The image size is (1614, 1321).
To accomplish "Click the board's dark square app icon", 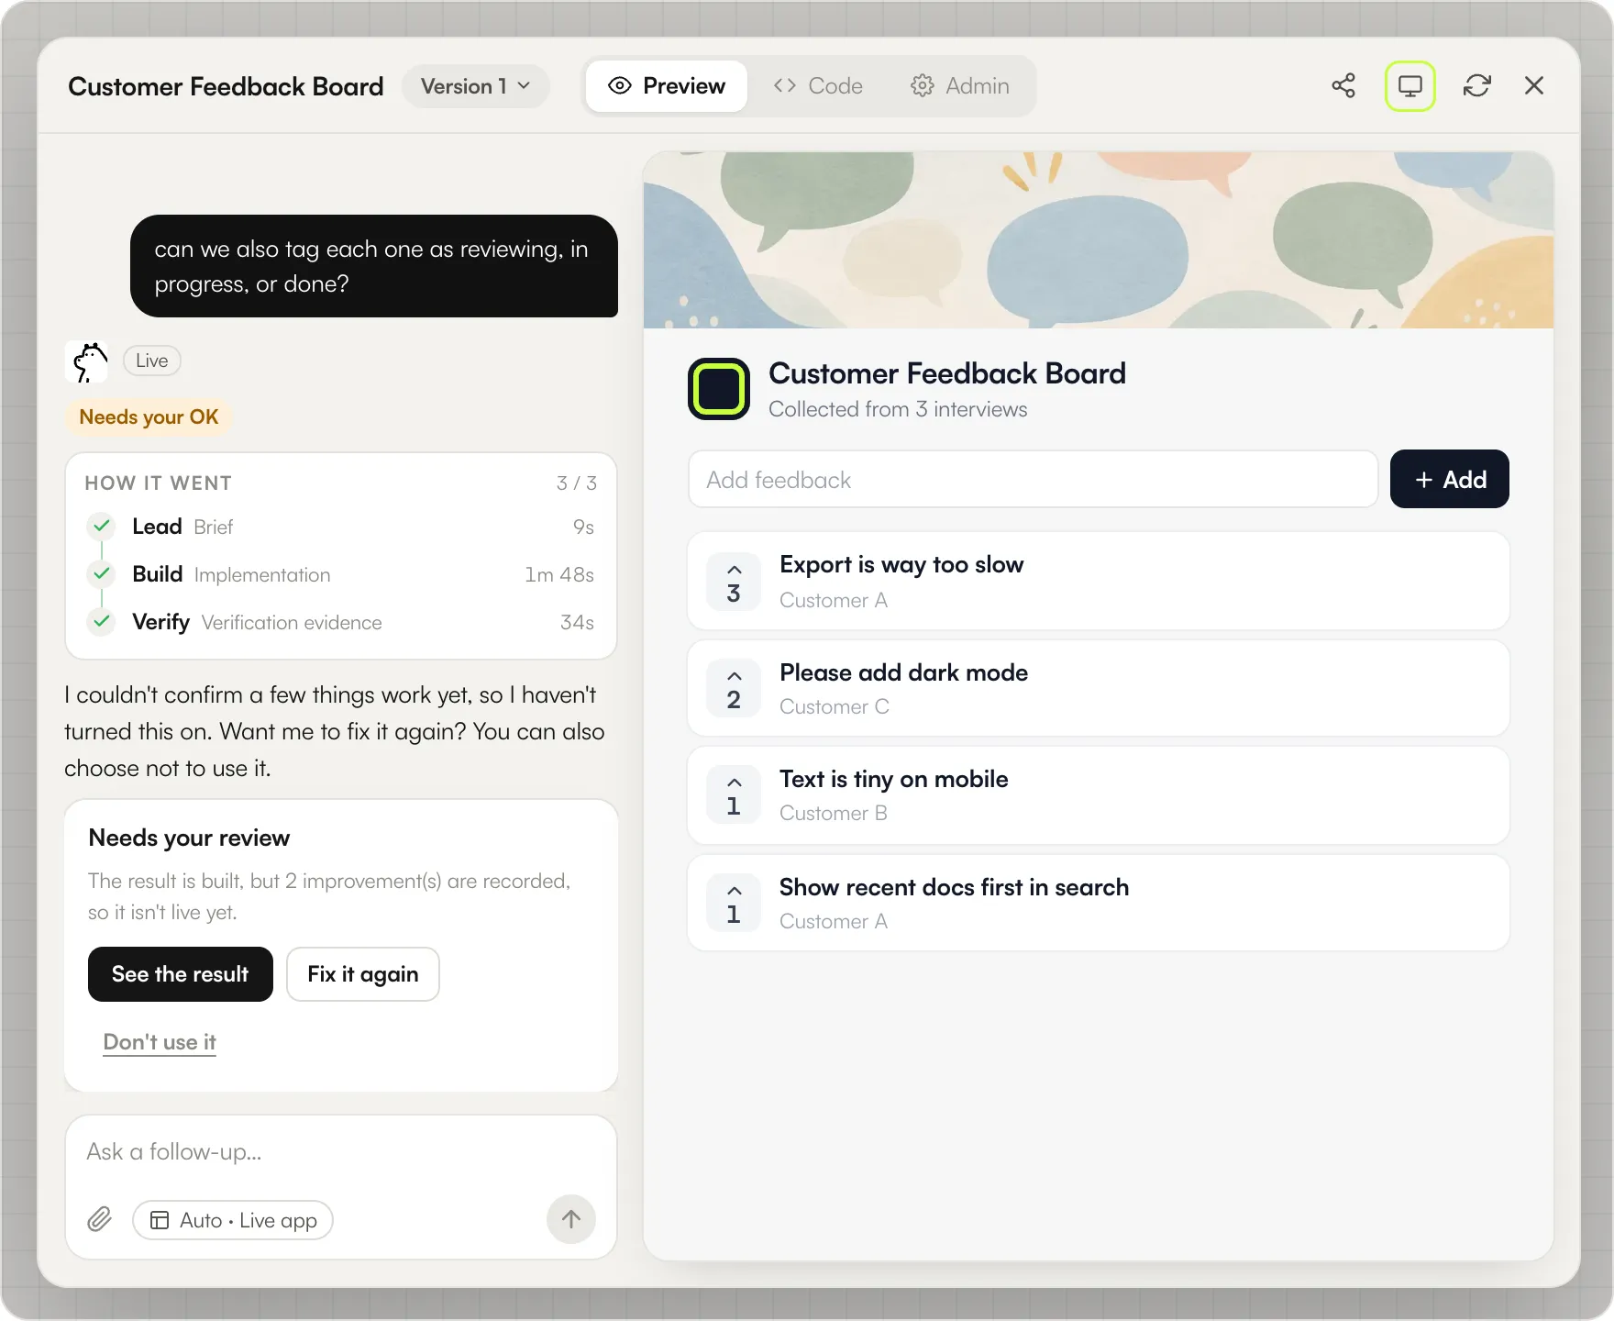I will pyautogui.click(x=719, y=389).
